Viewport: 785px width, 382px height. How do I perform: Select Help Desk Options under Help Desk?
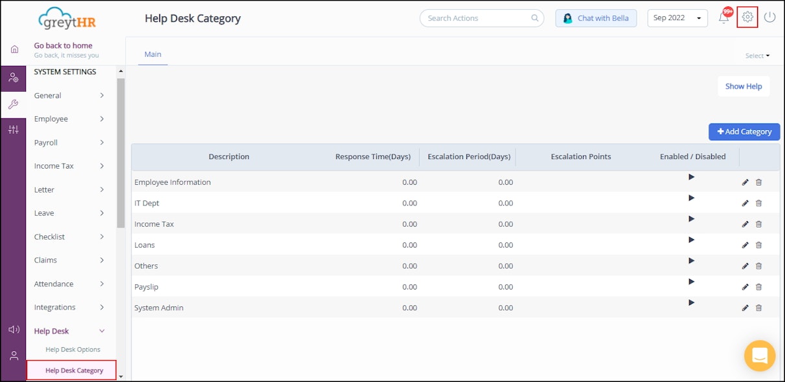[x=73, y=349]
